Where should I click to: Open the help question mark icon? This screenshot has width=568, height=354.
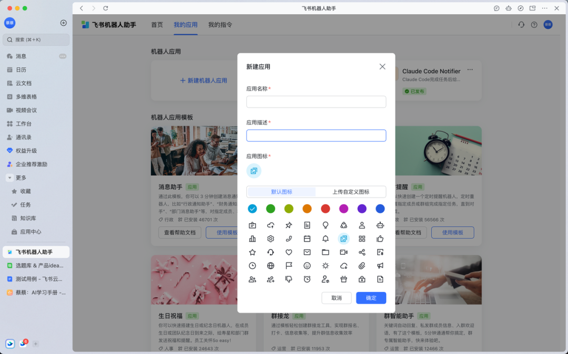click(534, 25)
